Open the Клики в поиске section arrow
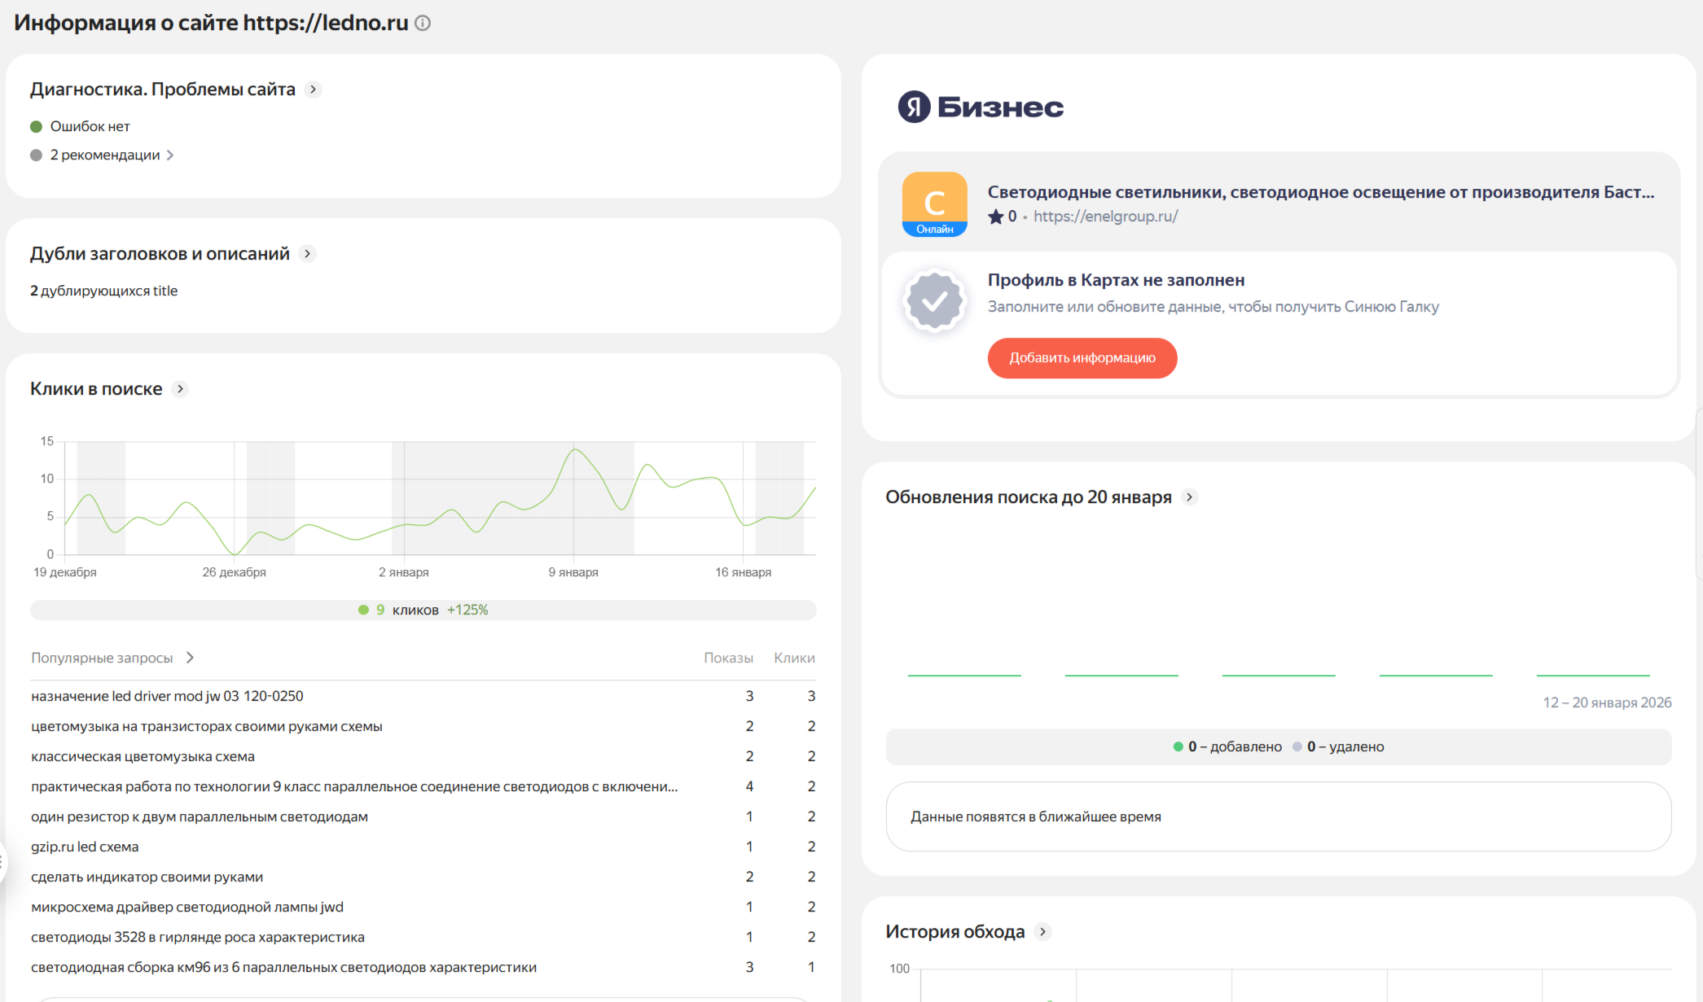The width and height of the screenshot is (1703, 1002). [x=180, y=389]
